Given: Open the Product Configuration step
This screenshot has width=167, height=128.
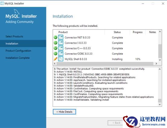Looking at the screenshot, I should point(18,51).
